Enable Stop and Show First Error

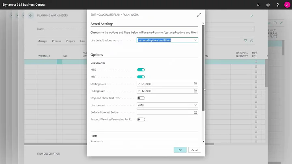pos(141,98)
